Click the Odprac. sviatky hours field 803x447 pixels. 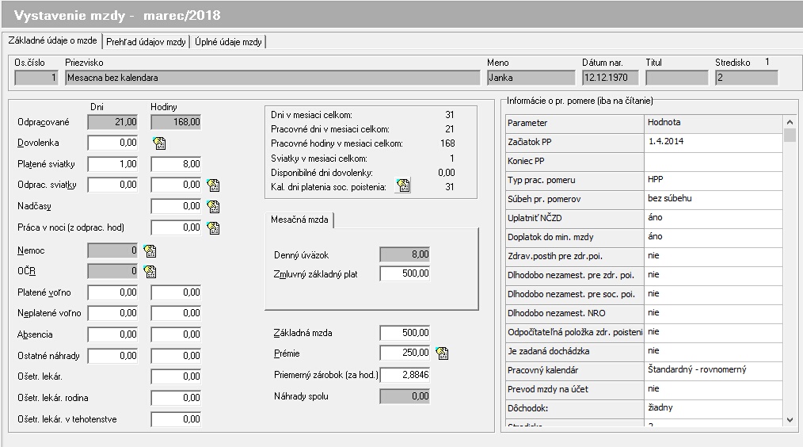click(x=176, y=185)
